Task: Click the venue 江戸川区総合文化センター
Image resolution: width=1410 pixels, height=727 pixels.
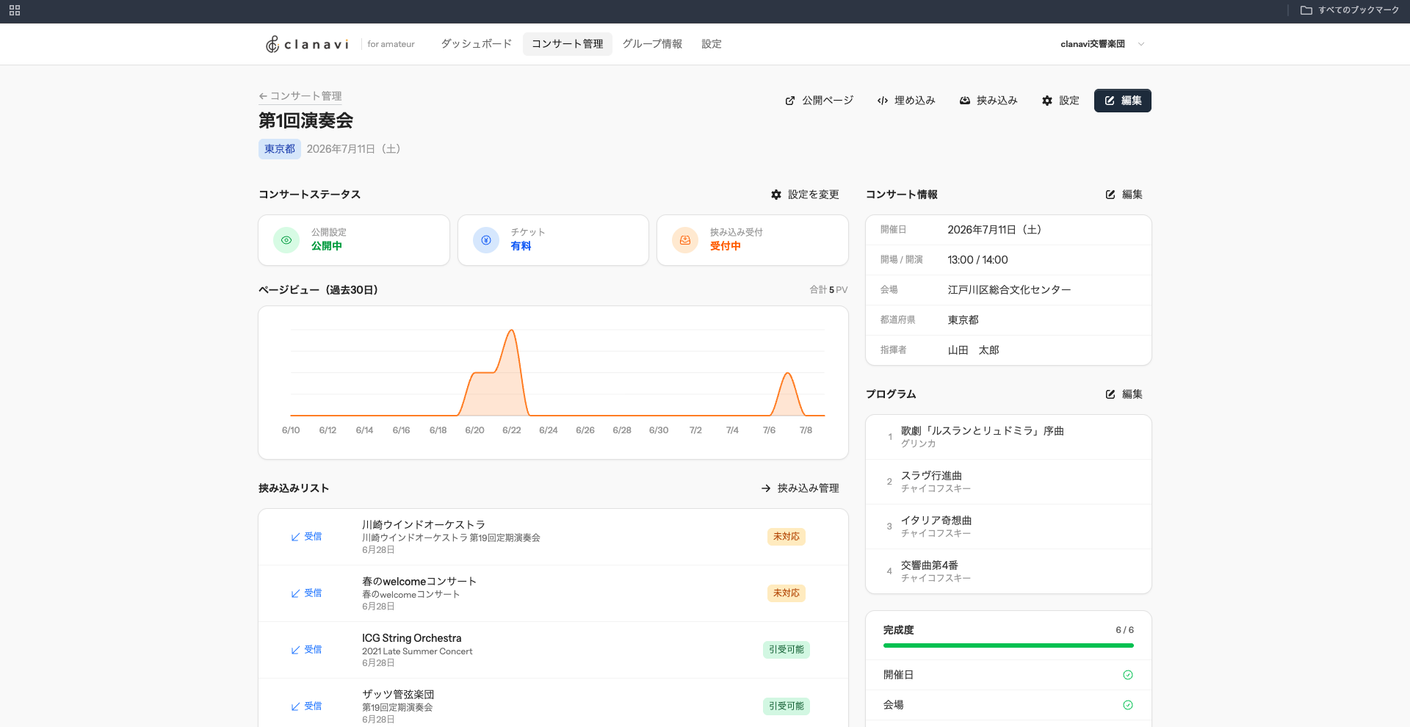Action: 1009,290
